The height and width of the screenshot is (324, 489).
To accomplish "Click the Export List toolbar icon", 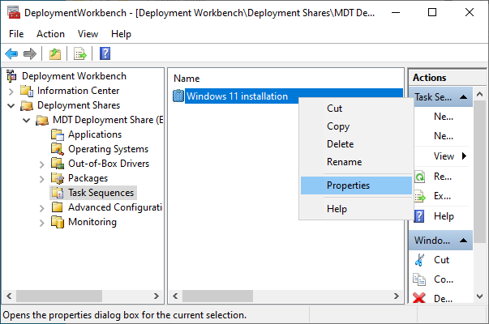I will (x=80, y=54).
